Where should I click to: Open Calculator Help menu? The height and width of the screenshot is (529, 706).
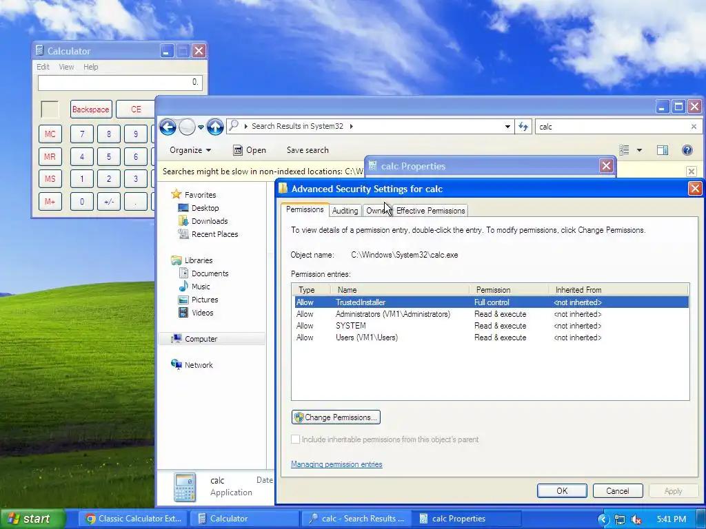[90, 67]
